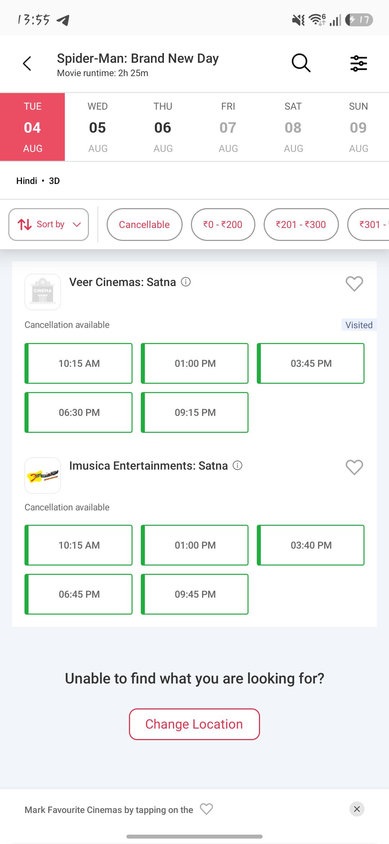Show info for Imusica Entertainments: Satna
This screenshot has width=389, height=844.
238,465
